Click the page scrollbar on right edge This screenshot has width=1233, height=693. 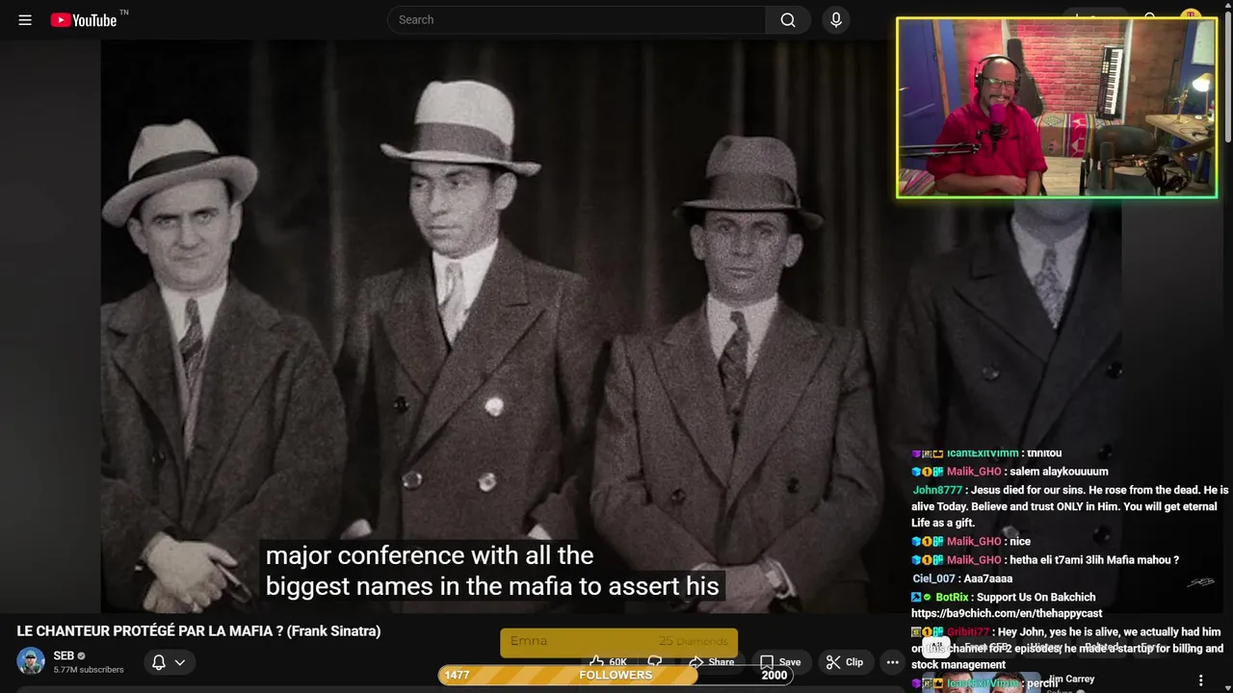(x=1228, y=77)
